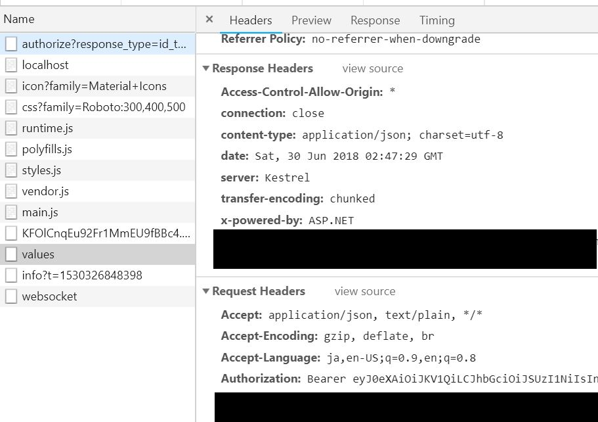
Task: Click the file icon next to authorize request
Action: point(11,44)
